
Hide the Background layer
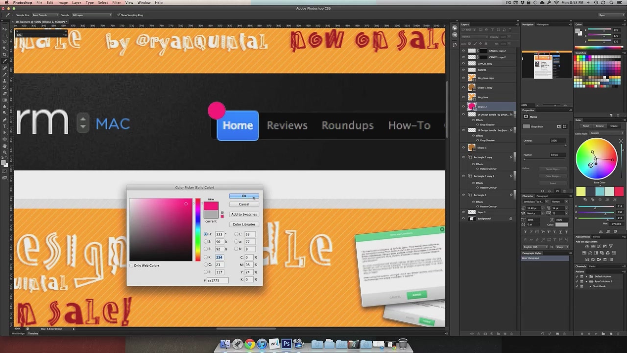[x=463, y=219]
